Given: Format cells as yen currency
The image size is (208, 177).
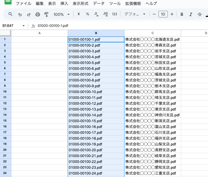Looking at the screenshot, I should [79, 14].
